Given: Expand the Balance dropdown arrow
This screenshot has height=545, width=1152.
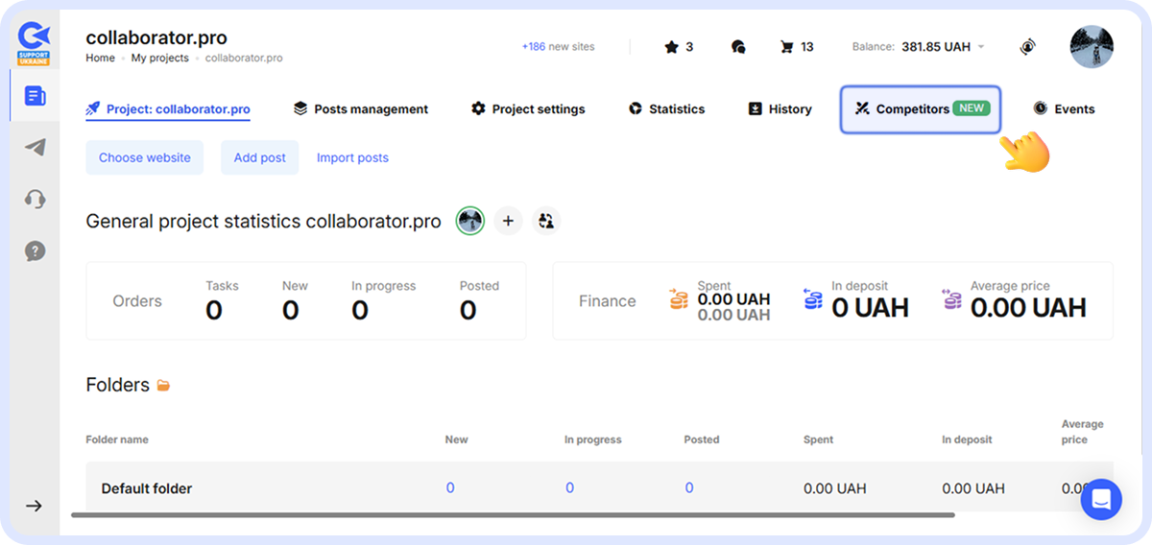Looking at the screenshot, I should [x=981, y=47].
